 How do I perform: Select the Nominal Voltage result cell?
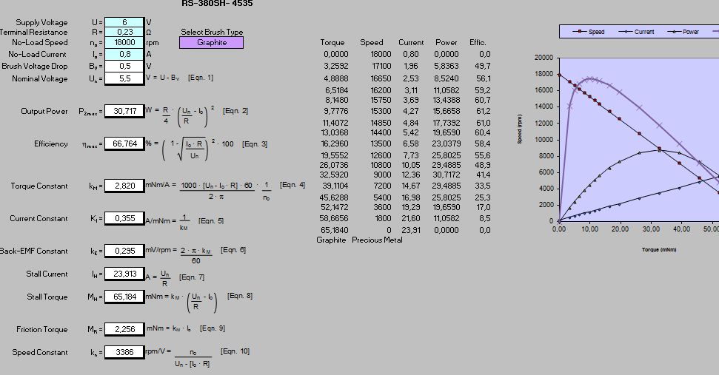(124, 78)
